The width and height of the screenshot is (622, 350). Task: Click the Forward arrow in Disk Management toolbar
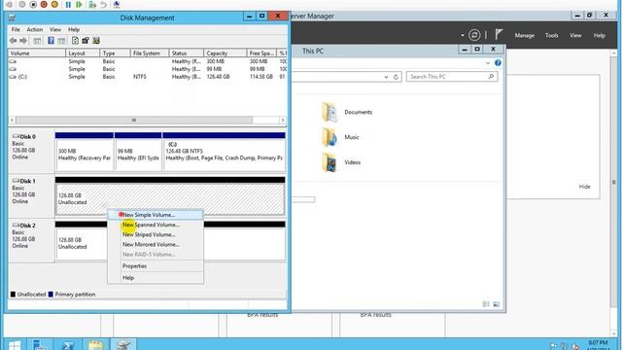pyautogui.click(x=23, y=41)
